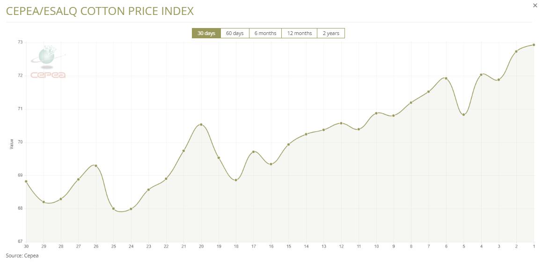Click the day 15 data point

[x=288, y=144]
